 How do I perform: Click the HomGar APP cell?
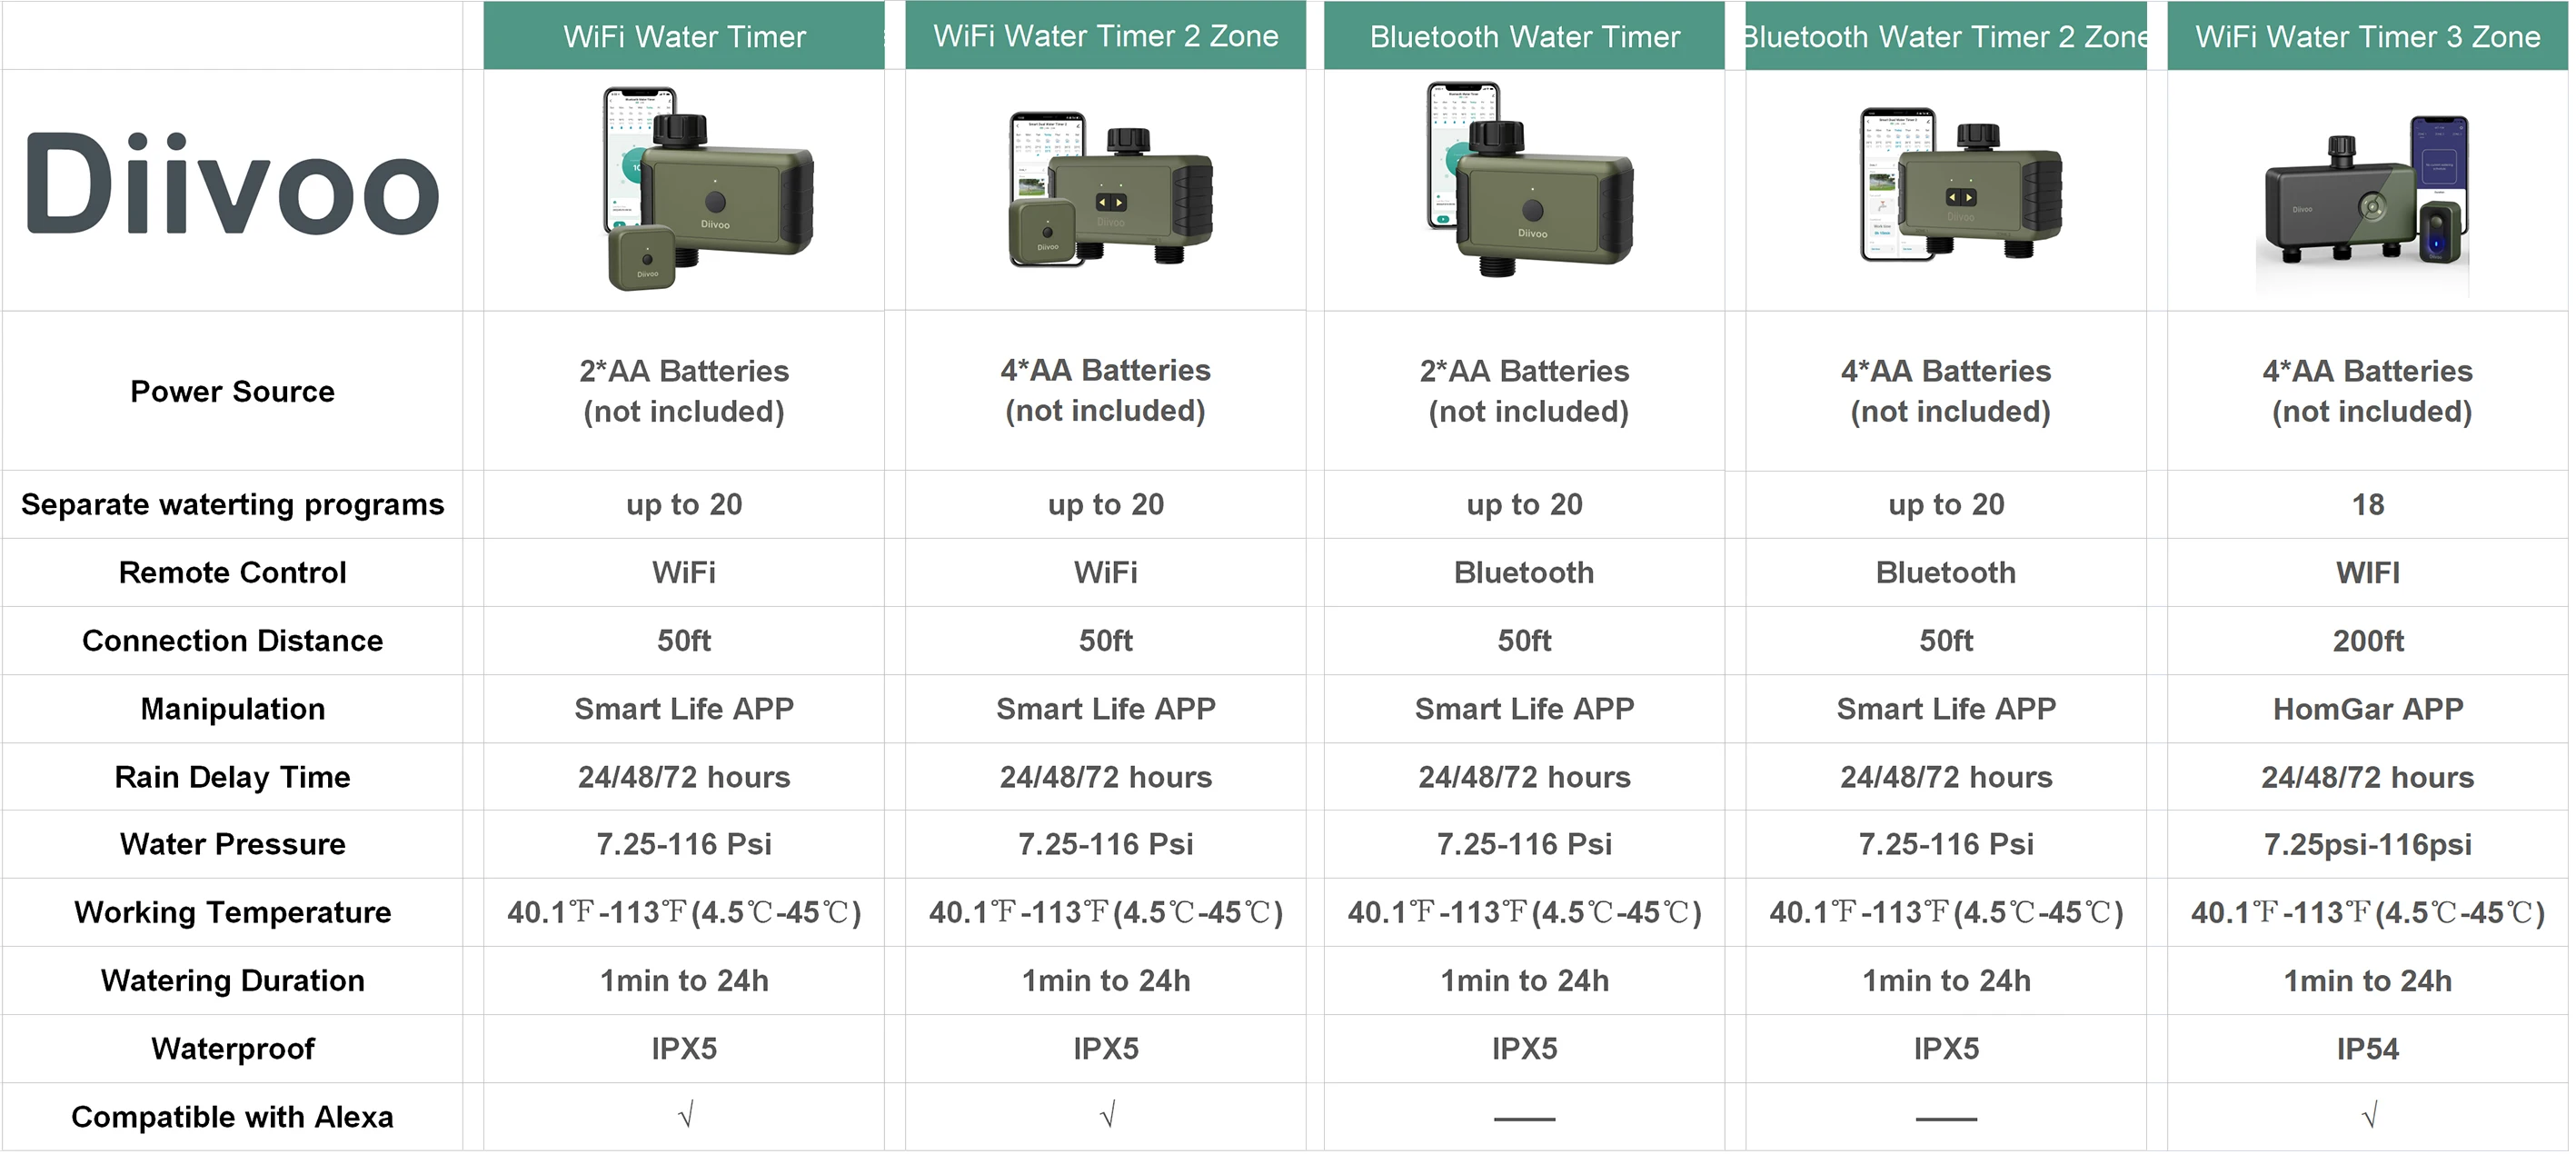2369,709
